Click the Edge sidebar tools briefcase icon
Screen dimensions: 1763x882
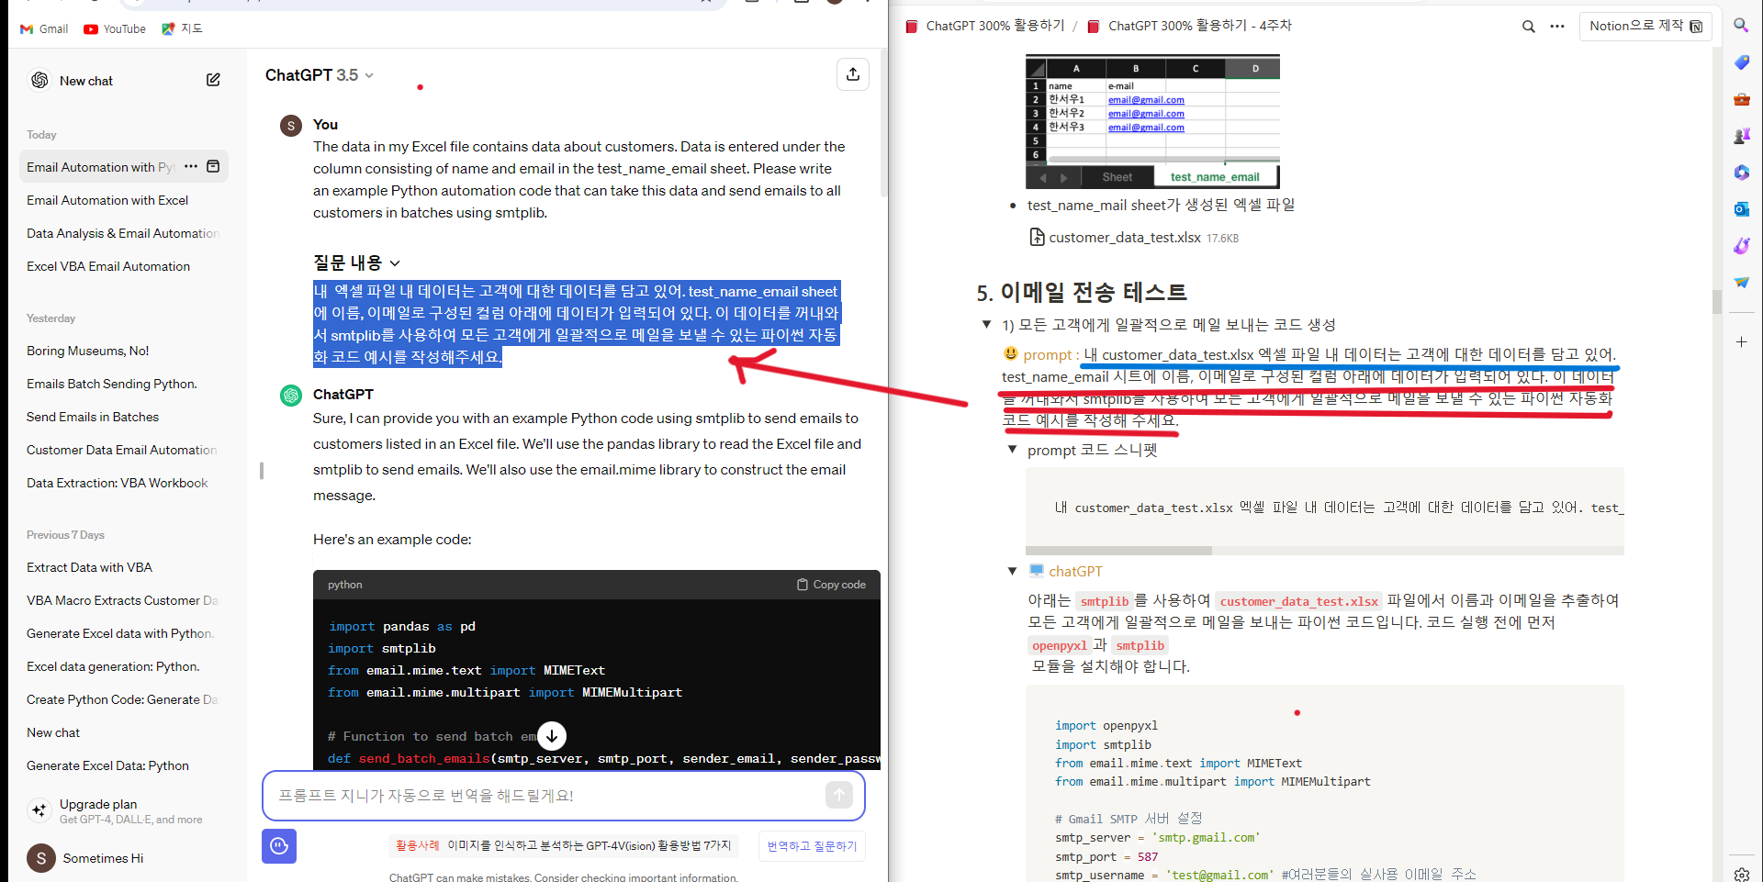(1741, 98)
